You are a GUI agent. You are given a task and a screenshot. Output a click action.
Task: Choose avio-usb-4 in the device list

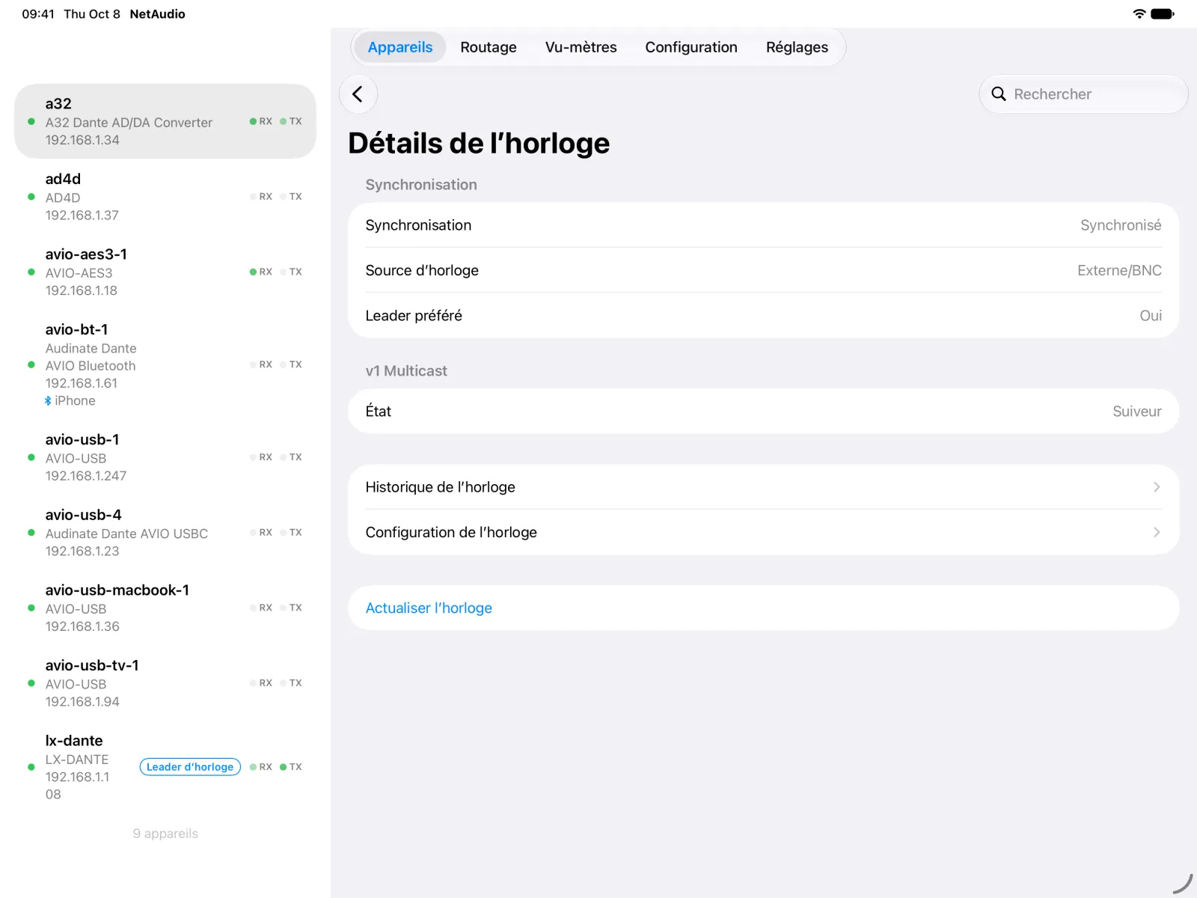(x=165, y=533)
